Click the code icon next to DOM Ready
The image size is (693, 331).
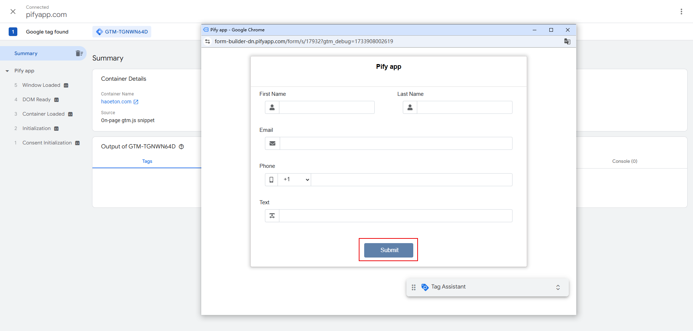pyautogui.click(x=56, y=100)
